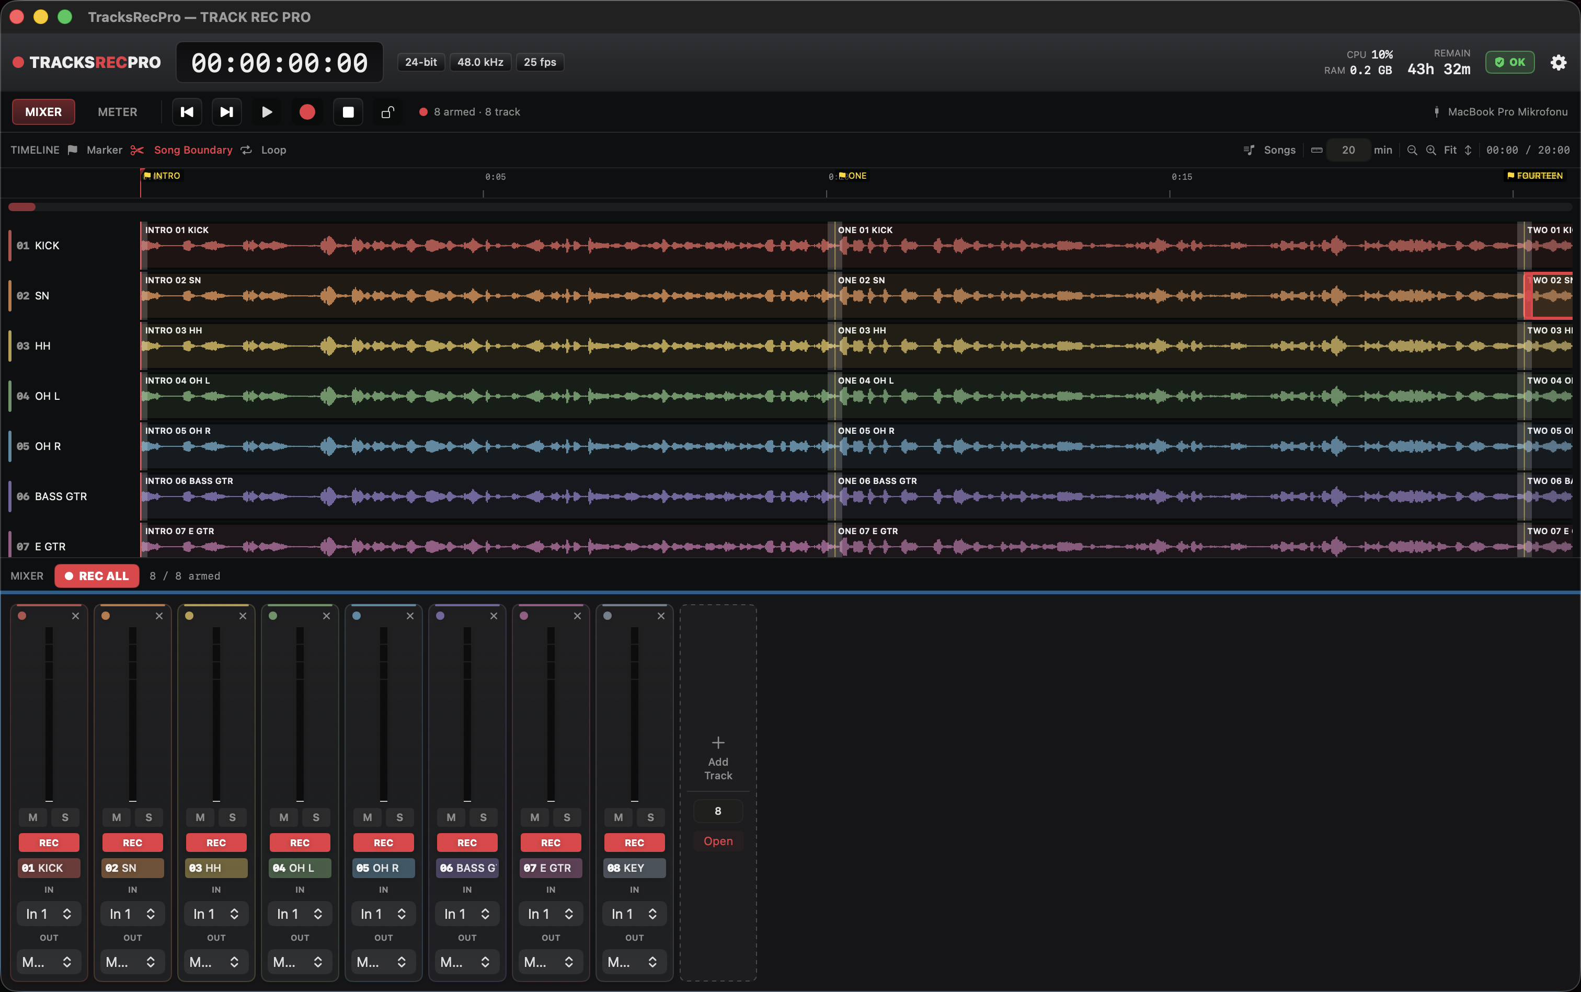Click the Open button below track count

[x=718, y=841]
